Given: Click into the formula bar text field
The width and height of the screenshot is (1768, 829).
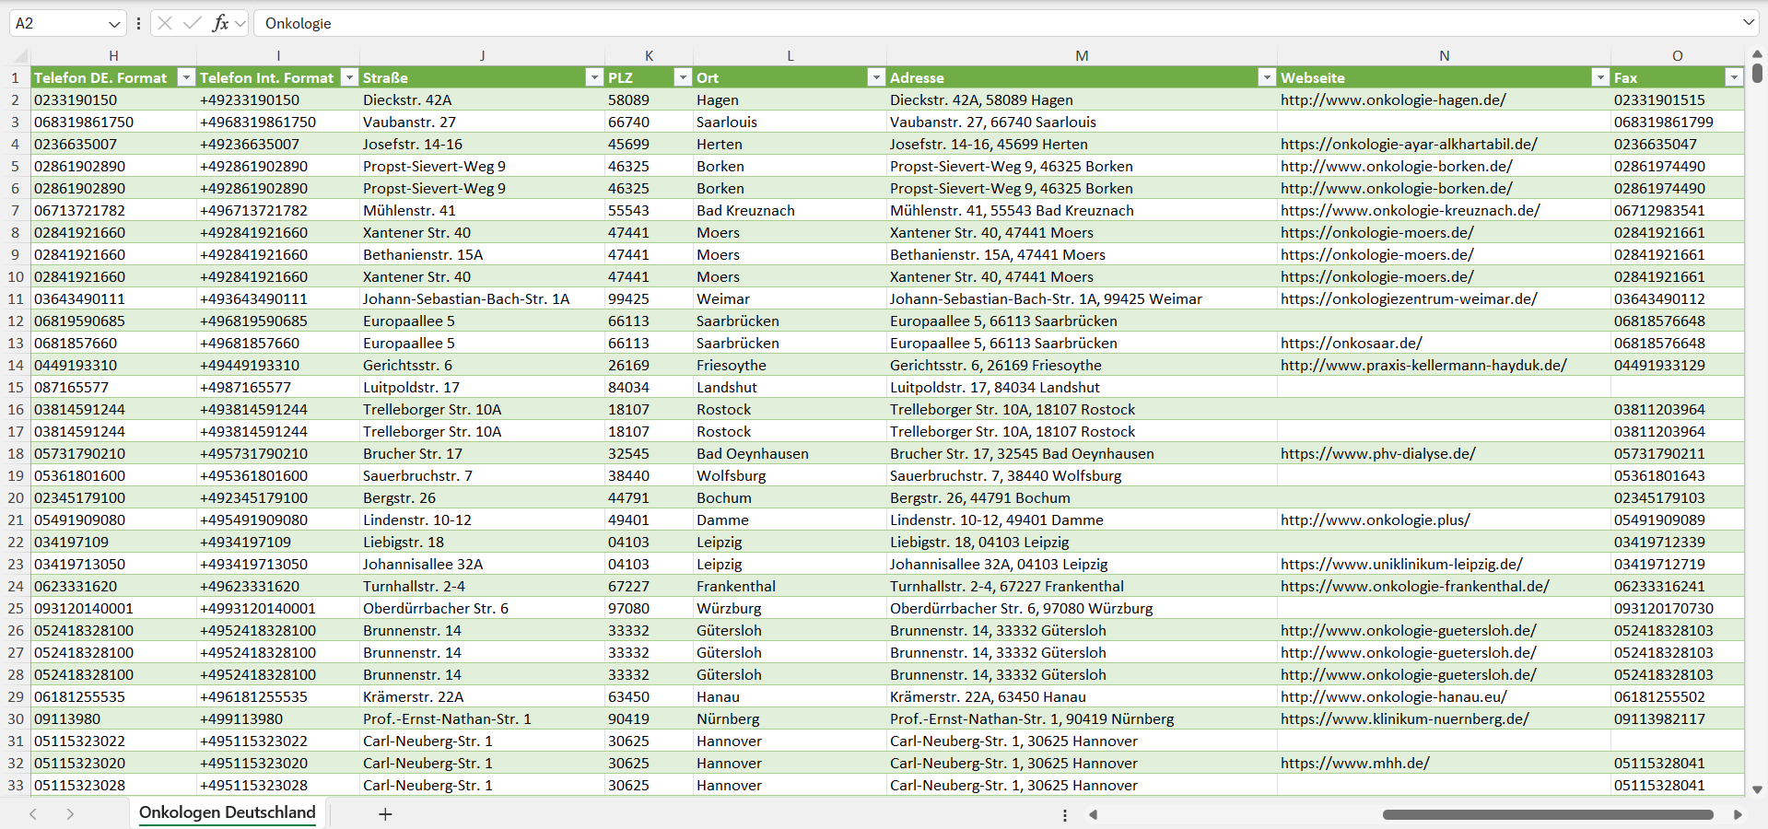Looking at the screenshot, I should [921, 23].
